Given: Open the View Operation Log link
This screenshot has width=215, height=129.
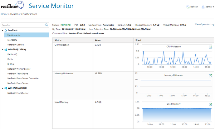Looking at the screenshot, I should point(204,24).
